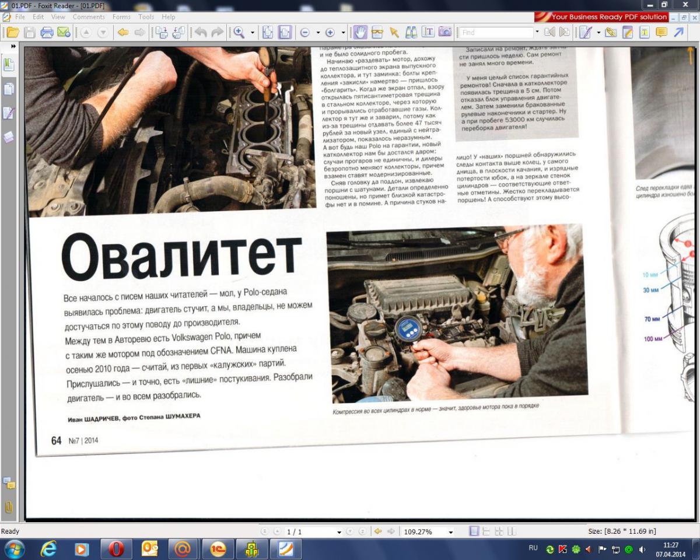
Task: Open the Edit menu
Action: (x=38, y=17)
